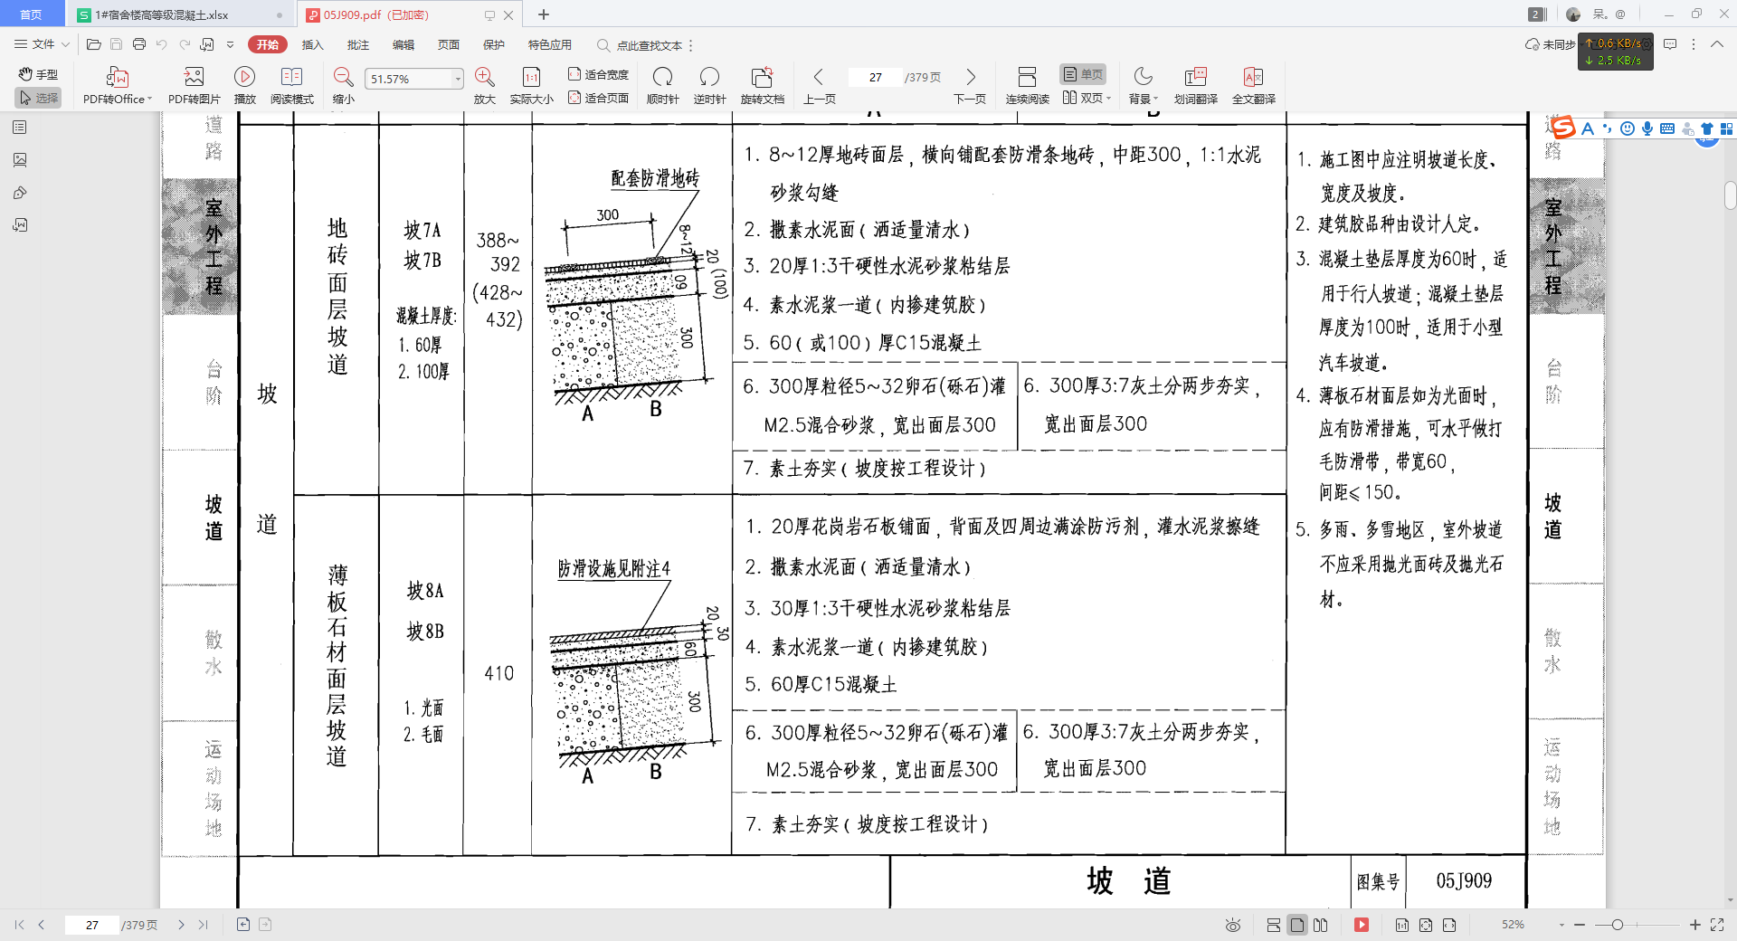The width and height of the screenshot is (1737, 941).
Task: Open the user account avatar
Action: (1573, 14)
